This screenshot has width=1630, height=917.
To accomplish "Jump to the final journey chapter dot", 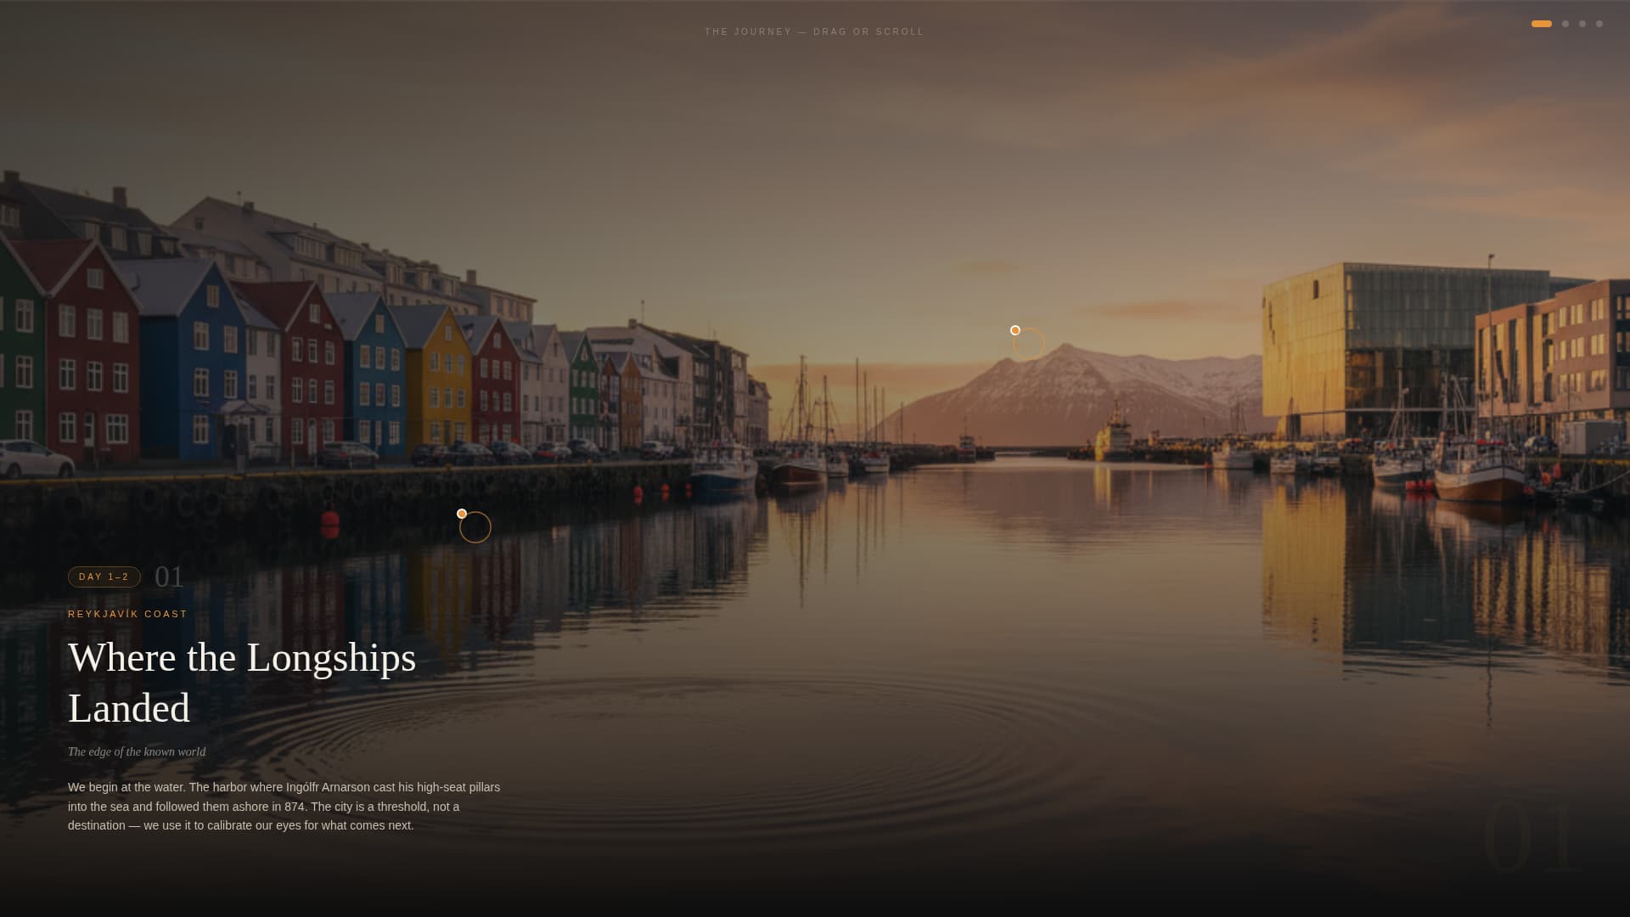I will point(1599,24).
